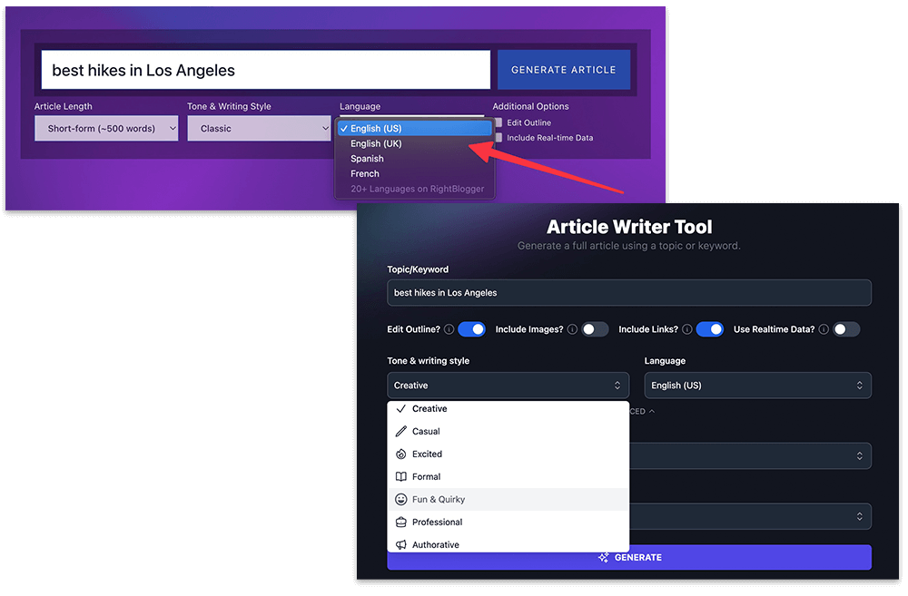This screenshot has height=596, width=908.
Task: Disable the Include Links toggle
Action: (709, 329)
